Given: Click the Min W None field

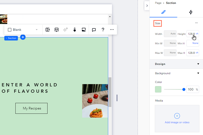Looking at the screenshot, I should tap(170, 43).
